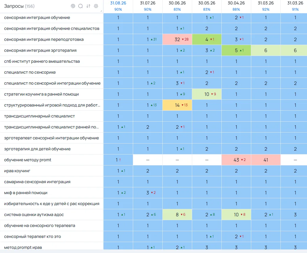Viewport: 307px width, 253px height.
Task: Click the column resize handle in Запросы header corner
Action: pos(101,11)
